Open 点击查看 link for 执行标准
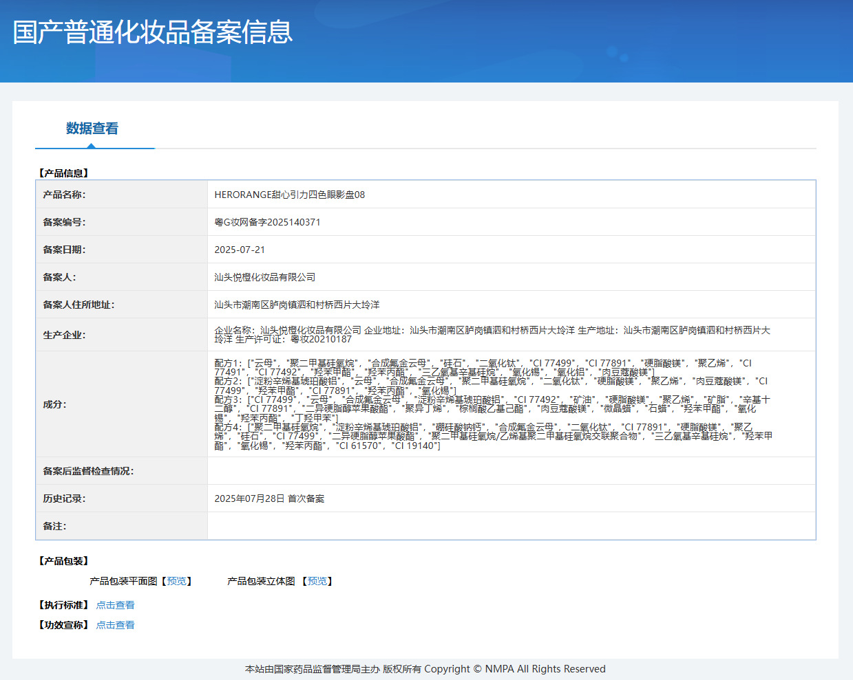This screenshot has height=680, width=853. pos(115,605)
